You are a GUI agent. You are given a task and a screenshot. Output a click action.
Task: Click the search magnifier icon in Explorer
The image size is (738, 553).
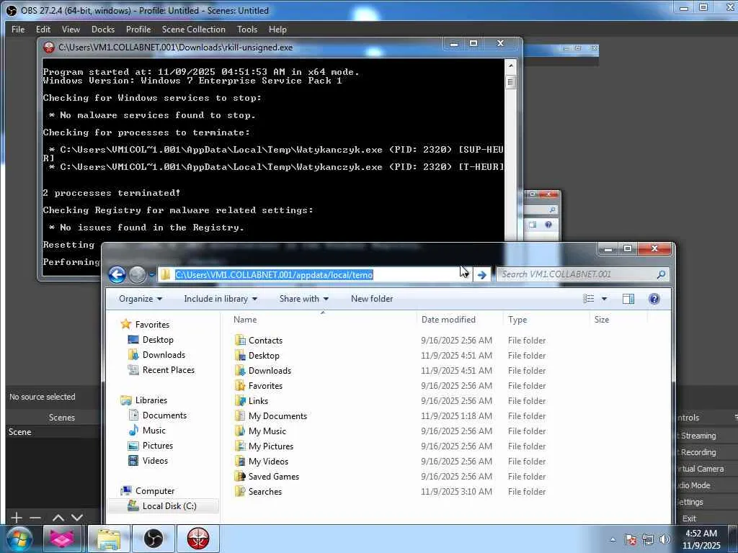pyautogui.click(x=661, y=274)
